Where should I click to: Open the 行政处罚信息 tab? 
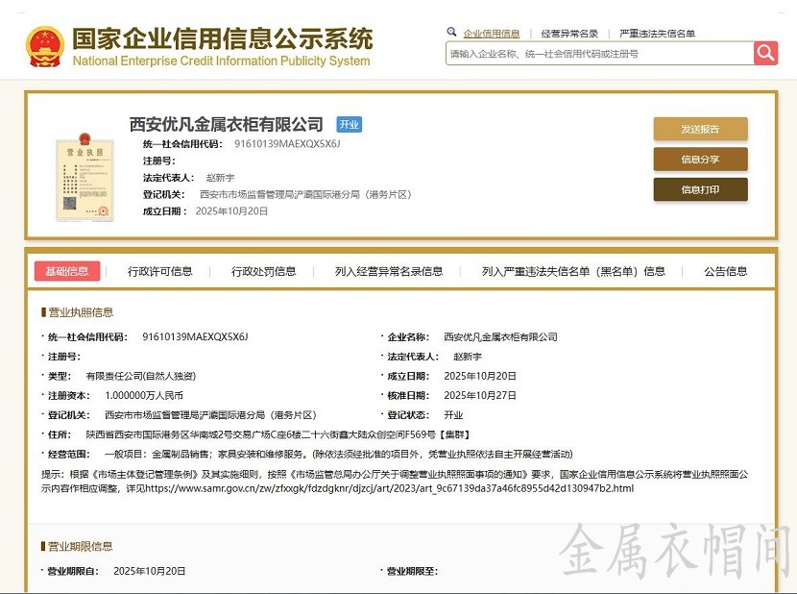[x=263, y=272]
